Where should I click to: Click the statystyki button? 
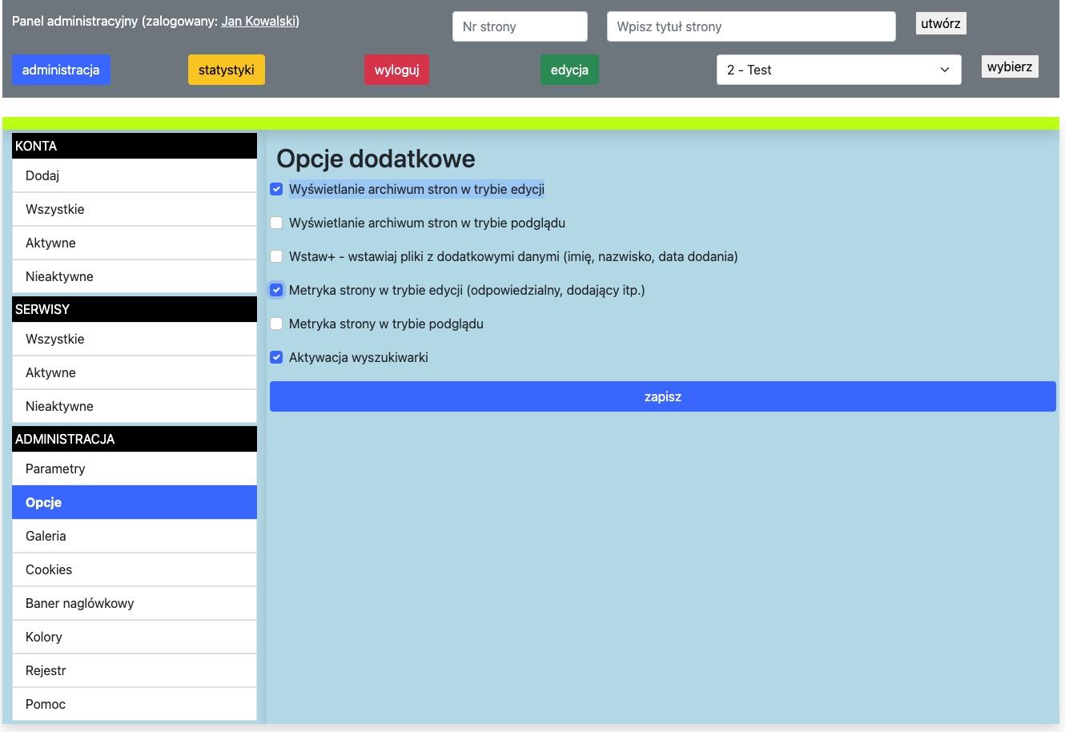[227, 70]
